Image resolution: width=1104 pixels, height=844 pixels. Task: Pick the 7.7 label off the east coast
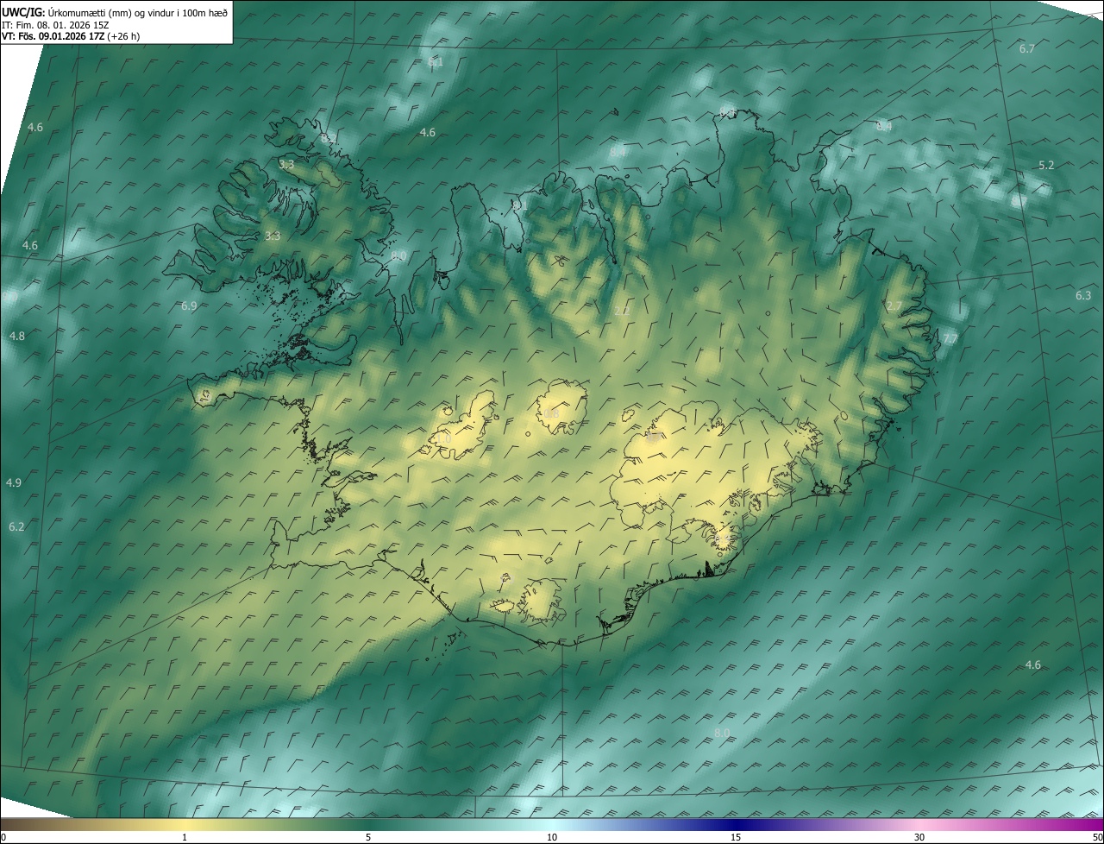[950, 338]
